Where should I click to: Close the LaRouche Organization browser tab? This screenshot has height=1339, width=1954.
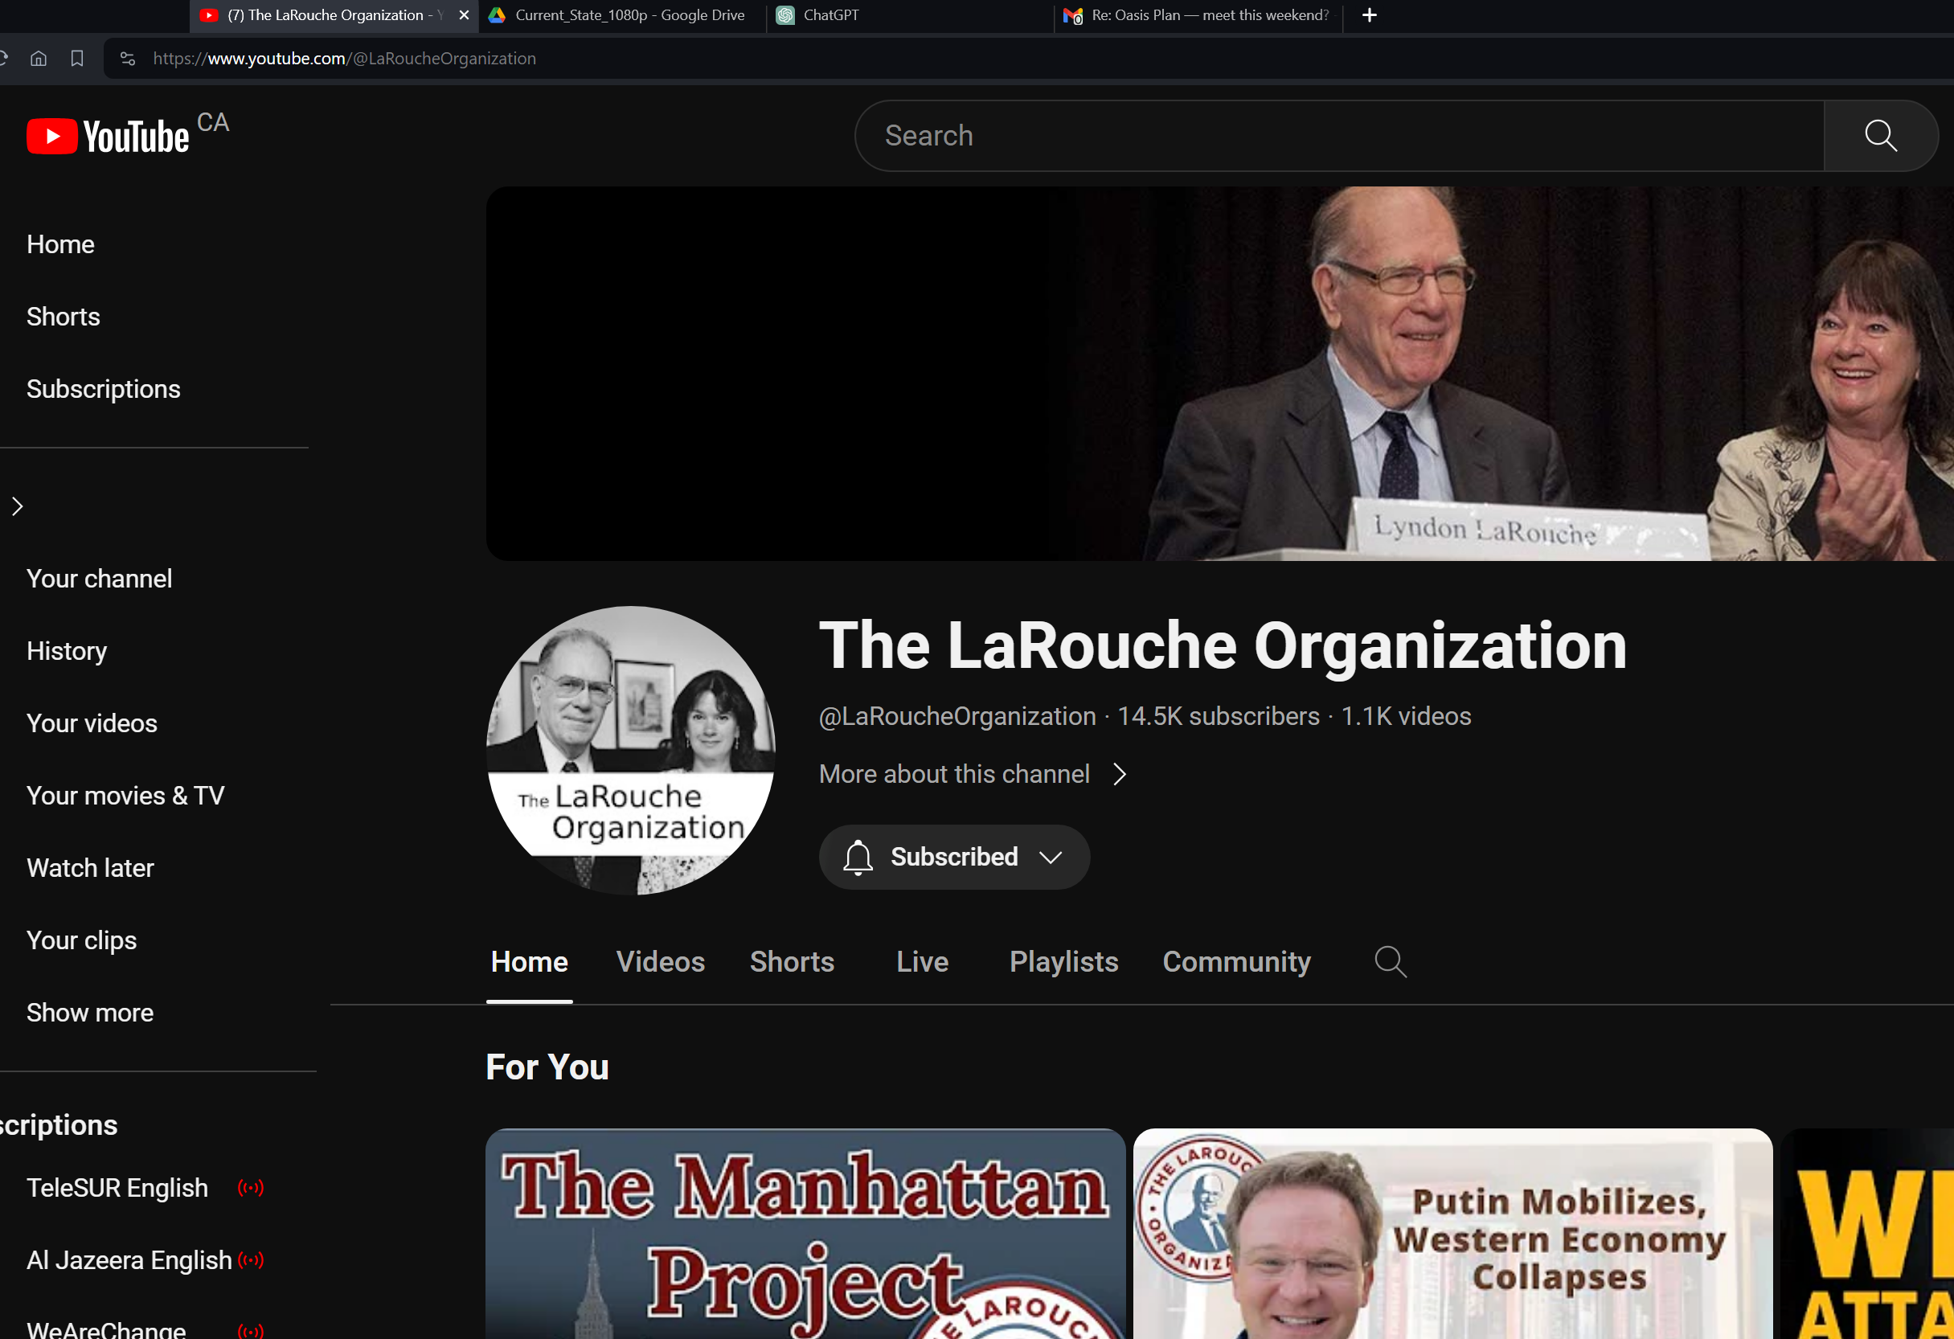click(464, 15)
